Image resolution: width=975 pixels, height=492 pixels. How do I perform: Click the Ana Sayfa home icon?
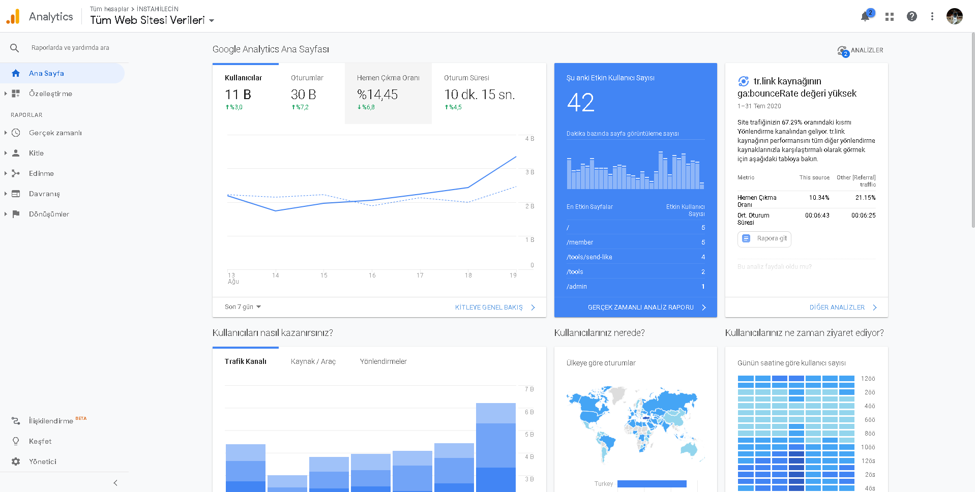click(x=16, y=73)
